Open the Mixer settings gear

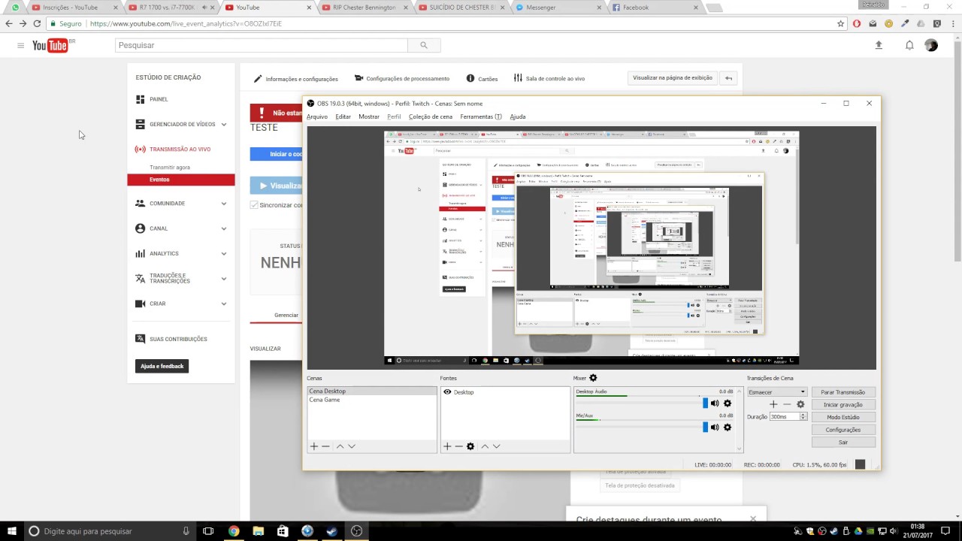593,378
